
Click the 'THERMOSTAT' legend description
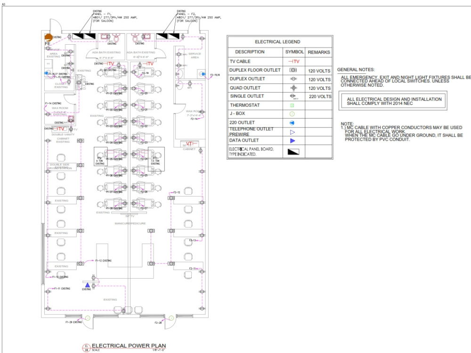pos(245,105)
